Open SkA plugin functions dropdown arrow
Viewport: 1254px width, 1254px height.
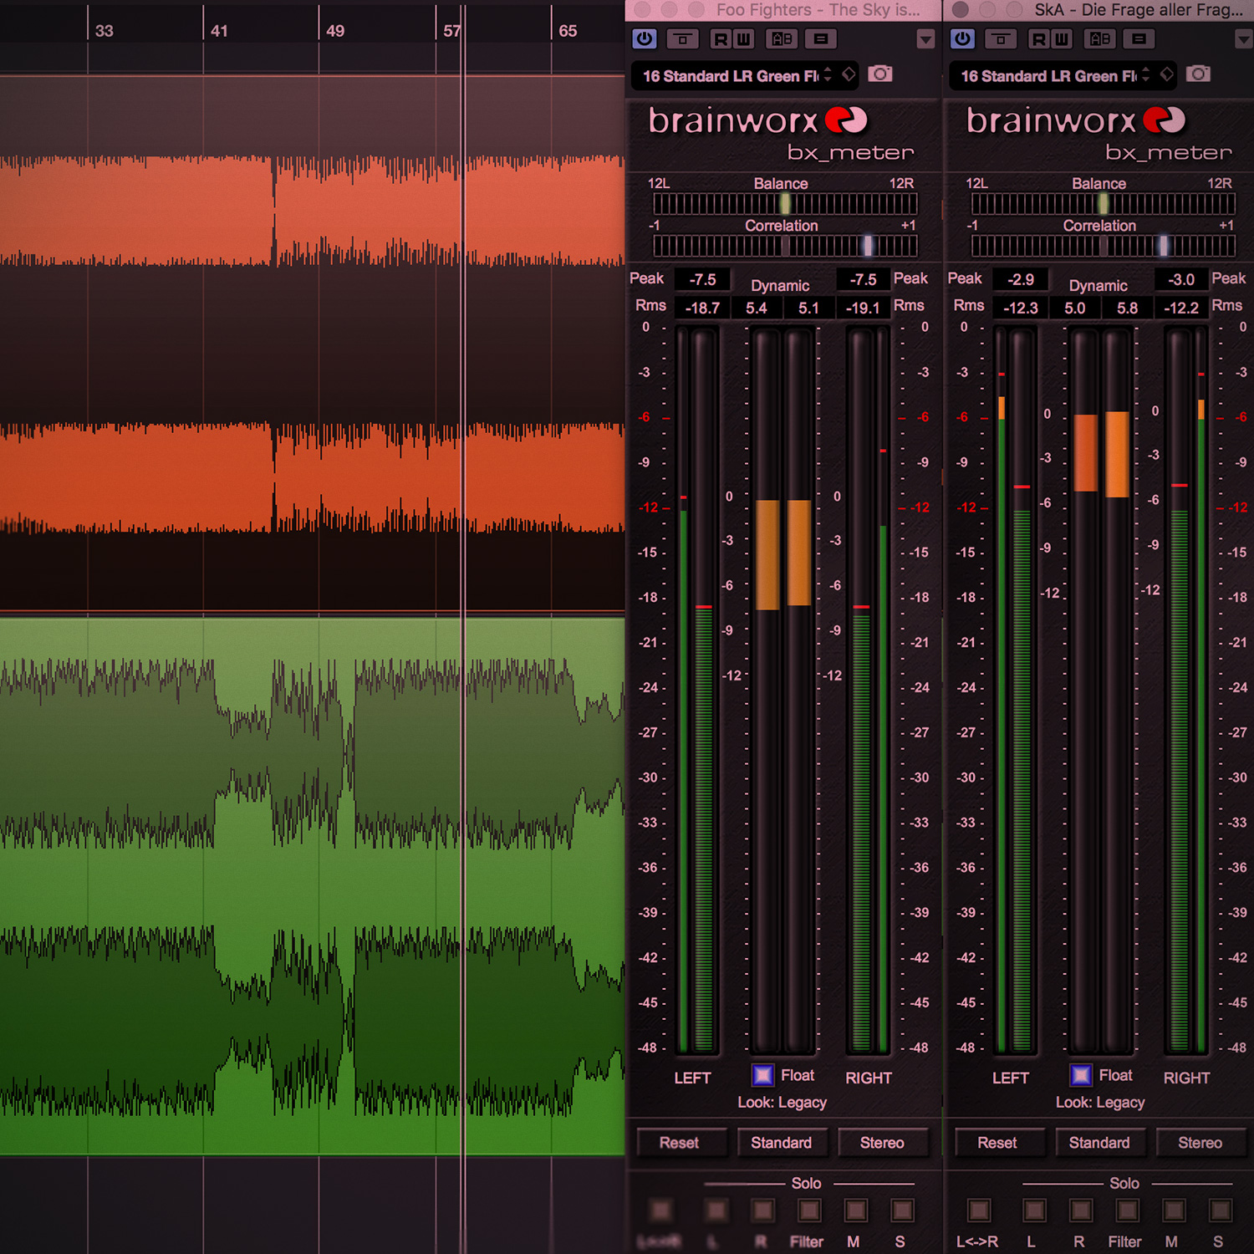(1243, 39)
